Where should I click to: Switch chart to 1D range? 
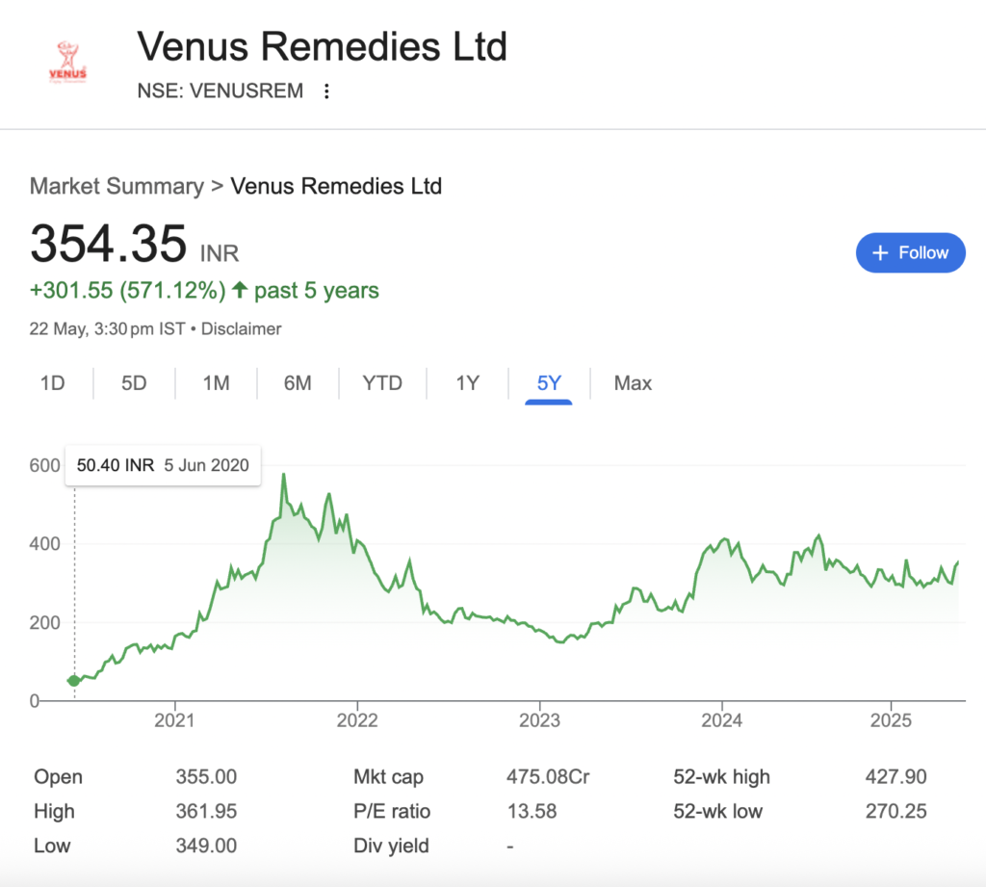tap(53, 383)
